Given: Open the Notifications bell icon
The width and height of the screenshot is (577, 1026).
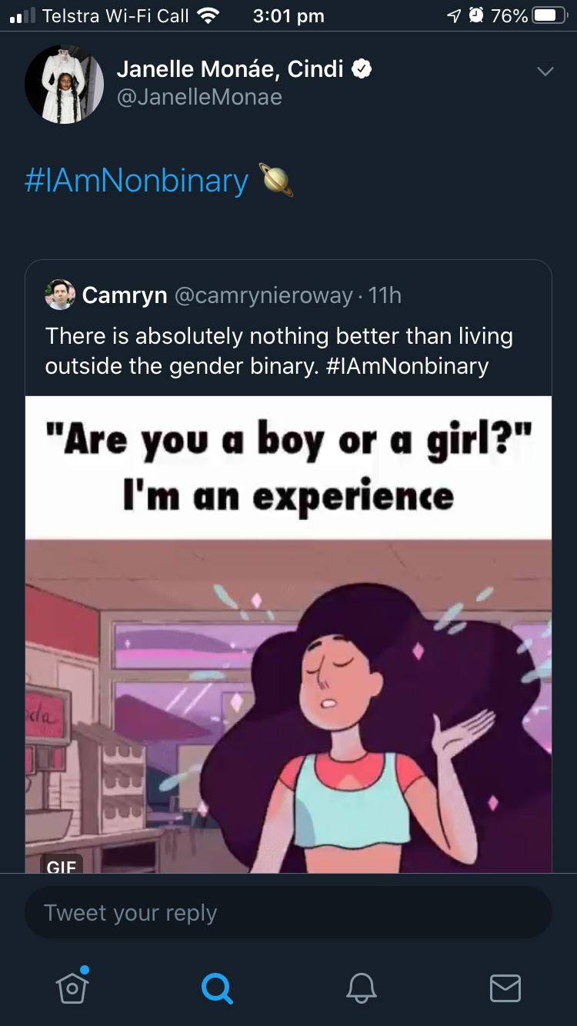Looking at the screenshot, I should 361,988.
